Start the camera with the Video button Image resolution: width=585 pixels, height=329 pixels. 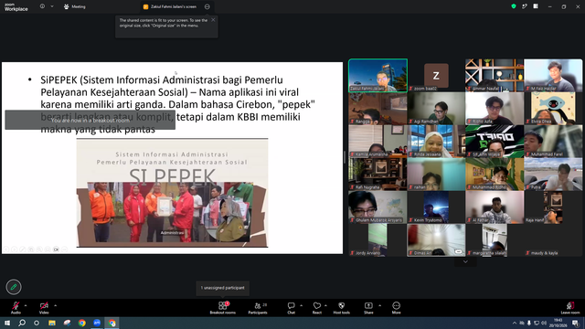tap(44, 307)
